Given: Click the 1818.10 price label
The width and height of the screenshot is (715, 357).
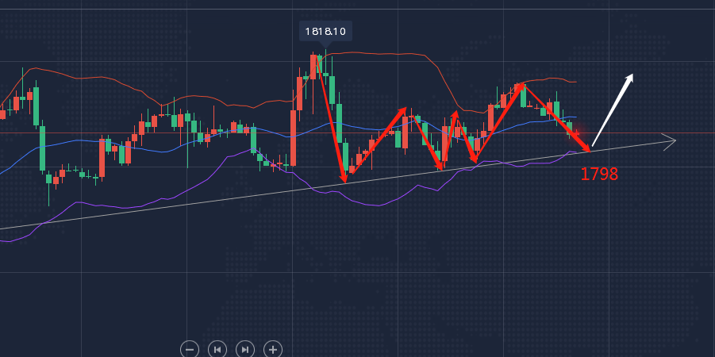Looking at the screenshot, I should tap(325, 32).
